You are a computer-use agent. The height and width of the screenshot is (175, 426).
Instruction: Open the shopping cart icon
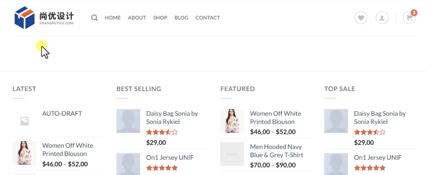(x=409, y=18)
